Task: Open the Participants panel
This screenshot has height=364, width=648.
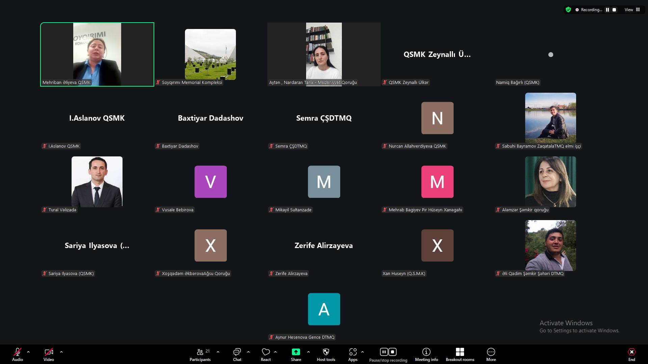Action: (200, 355)
